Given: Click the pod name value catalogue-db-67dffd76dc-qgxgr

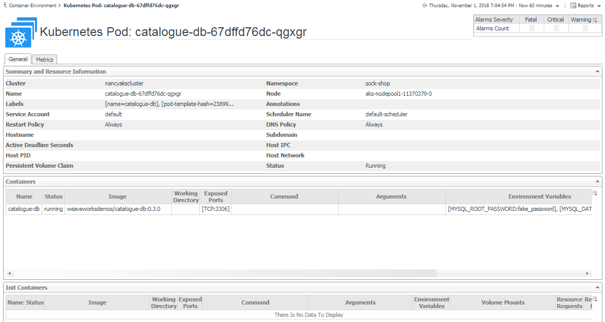Looking at the screenshot, I should click(x=143, y=94).
